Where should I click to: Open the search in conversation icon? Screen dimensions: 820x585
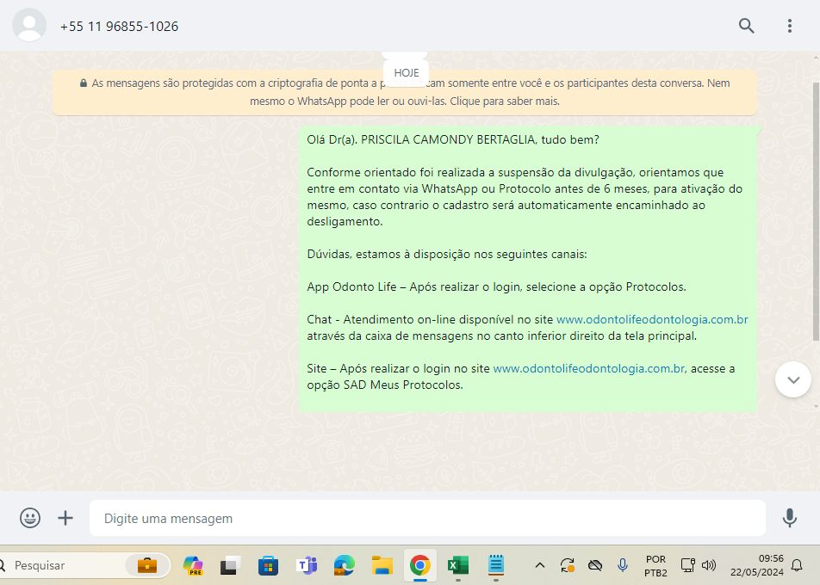pos(747,26)
